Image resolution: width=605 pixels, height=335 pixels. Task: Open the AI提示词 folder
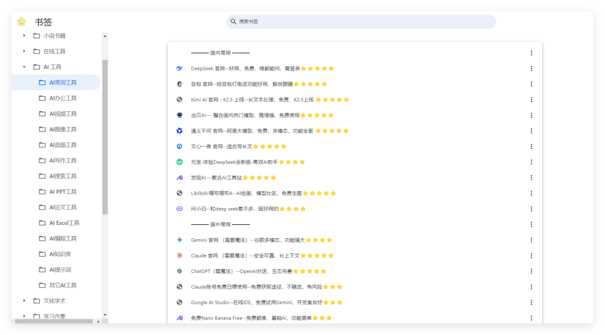56,270
